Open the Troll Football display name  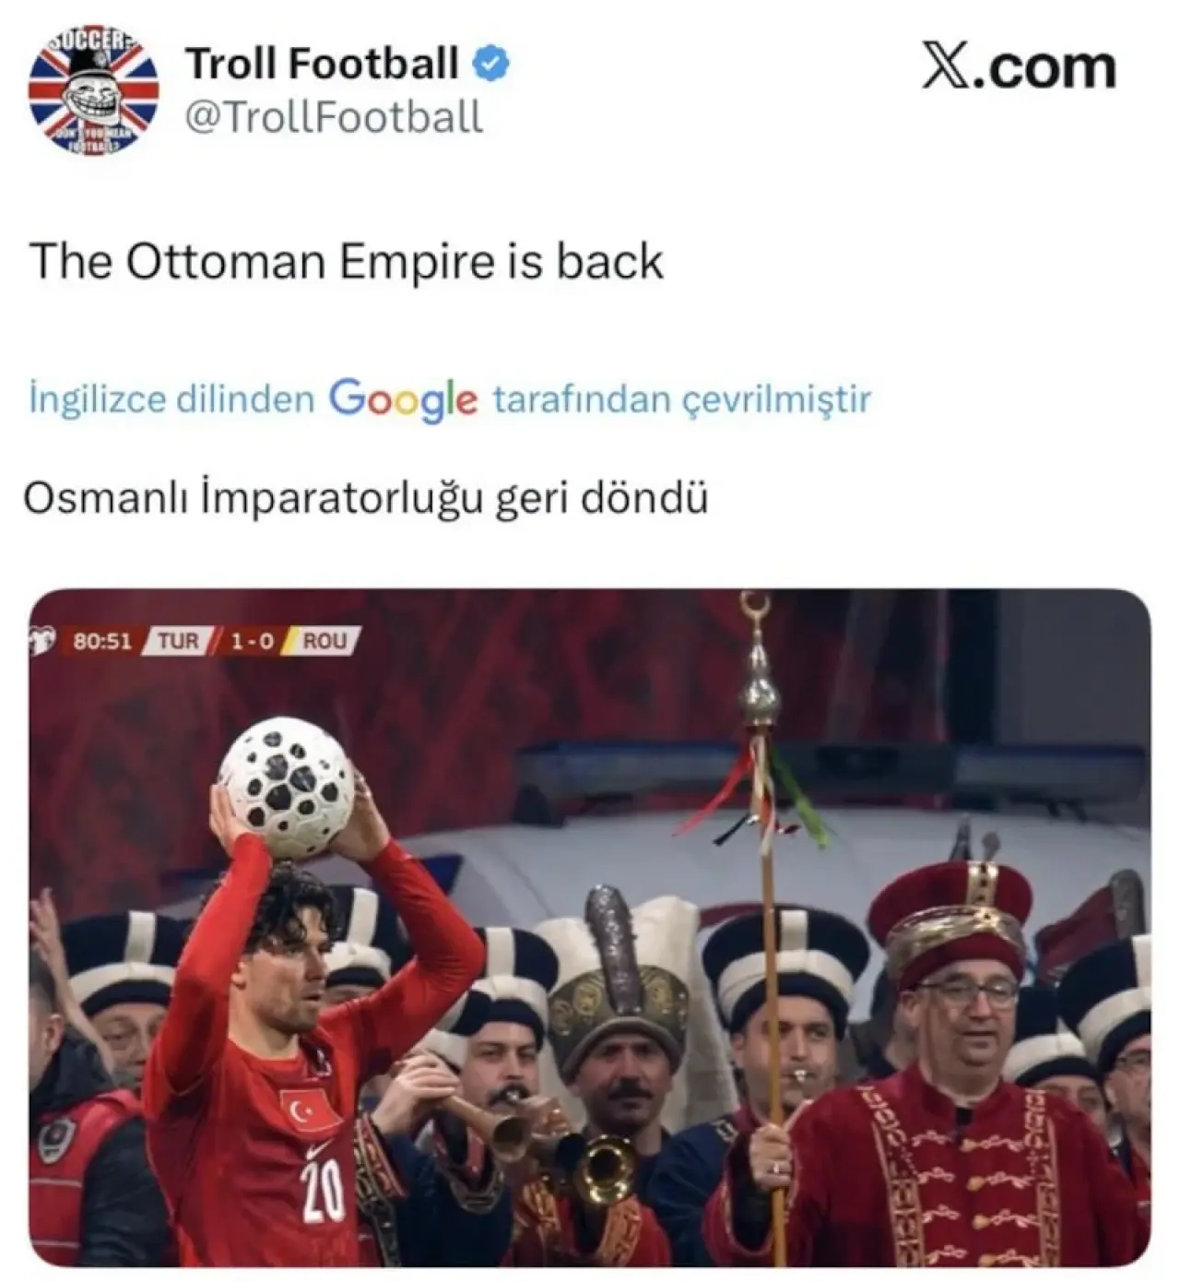(x=322, y=64)
